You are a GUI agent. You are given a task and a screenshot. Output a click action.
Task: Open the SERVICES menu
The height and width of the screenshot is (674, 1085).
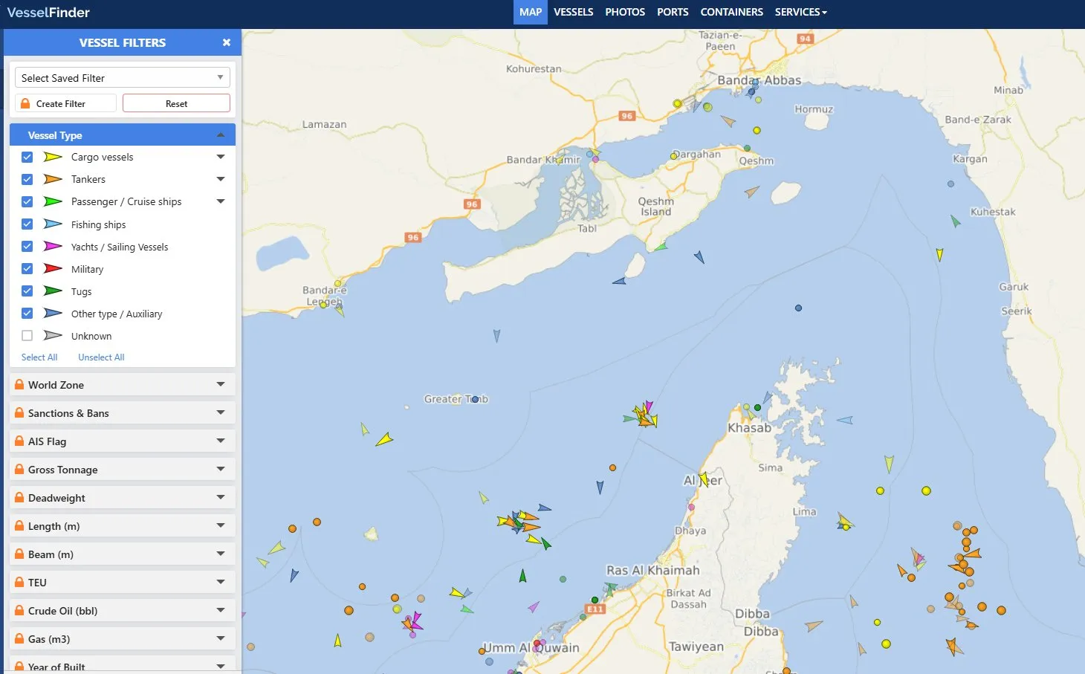click(x=800, y=12)
